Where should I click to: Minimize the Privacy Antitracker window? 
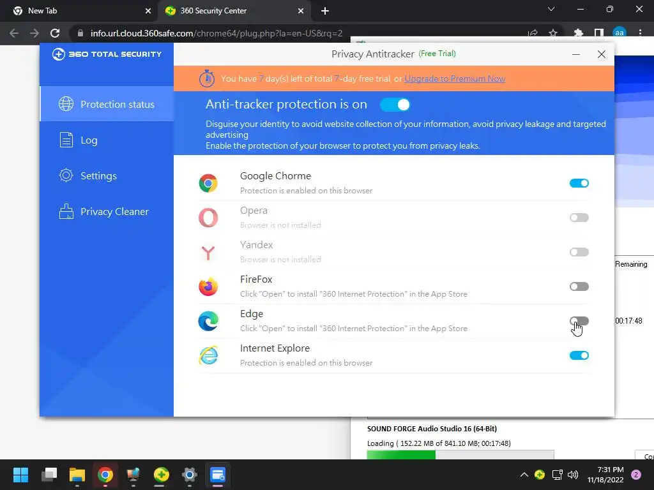[576, 54]
